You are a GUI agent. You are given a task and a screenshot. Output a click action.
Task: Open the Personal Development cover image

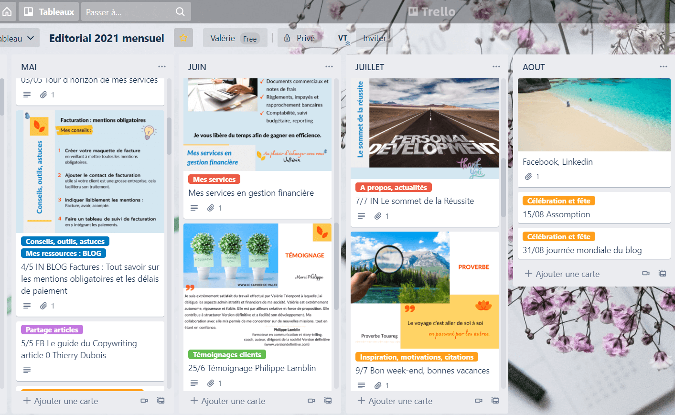(425, 129)
